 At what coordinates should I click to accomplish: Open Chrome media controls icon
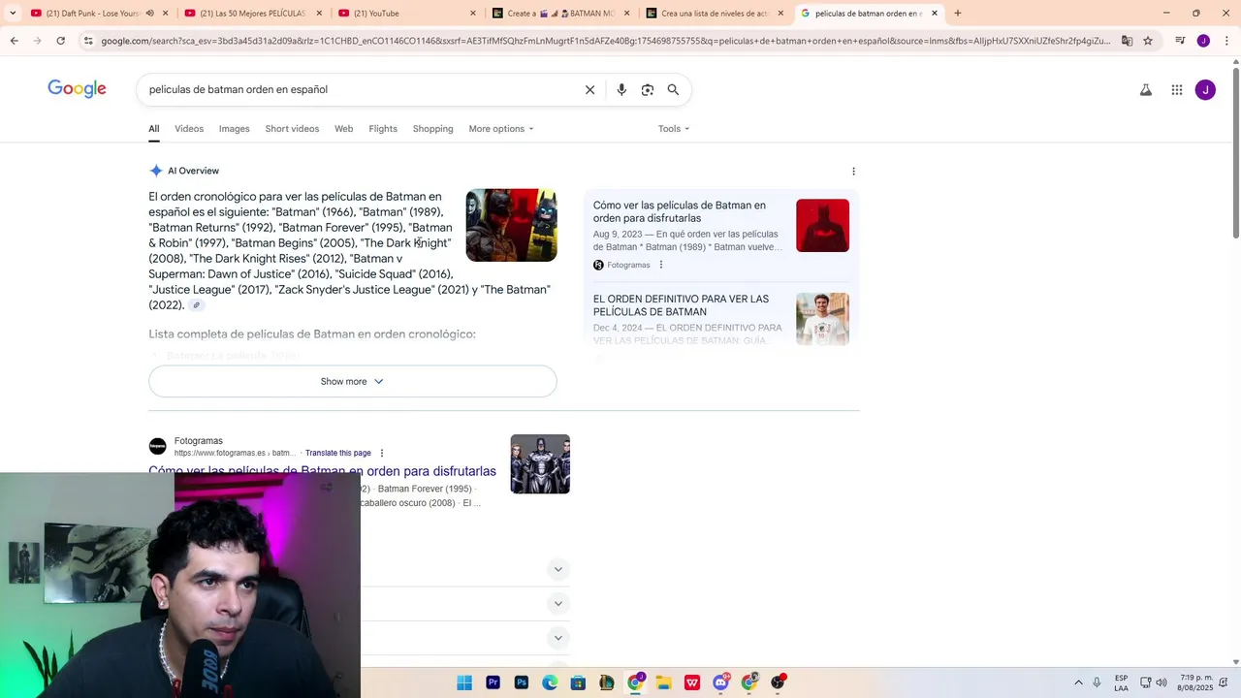coord(1180,41)
